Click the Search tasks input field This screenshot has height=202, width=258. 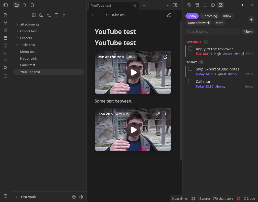pyautogui.click(x=212, y=32)
